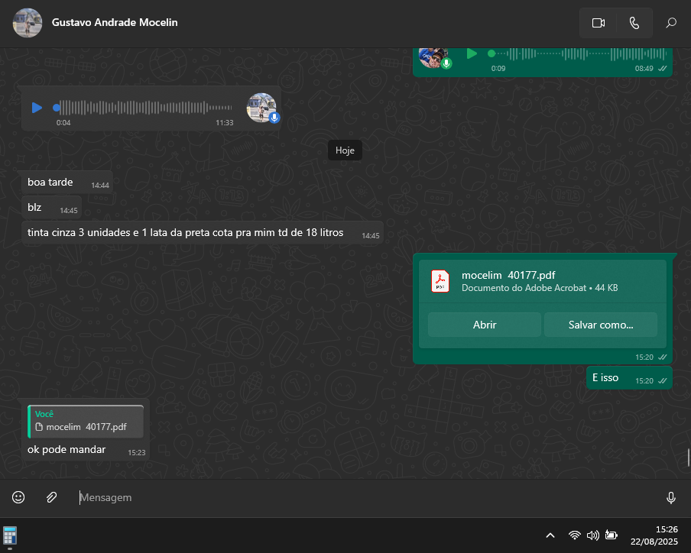
Task: Open Gustavo Andrade Mocelin's profile picture
Action: [28, 23]
